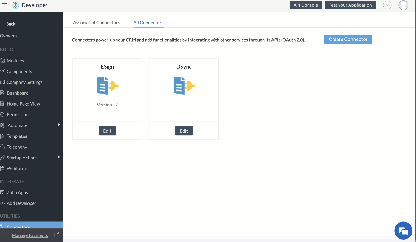The width and height of the screenshot is (416, 242).
Task: Click the Home Page View icon
Action: tap(2, 104)
